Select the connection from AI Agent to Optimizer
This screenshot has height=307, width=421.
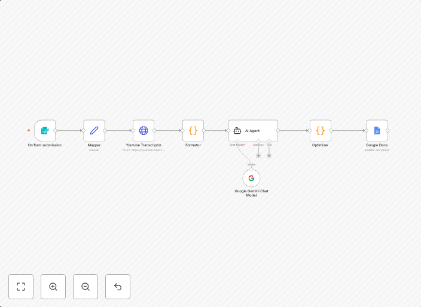pos(293,130)
